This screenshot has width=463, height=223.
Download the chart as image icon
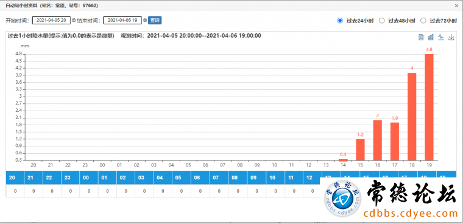coord(451,38)
